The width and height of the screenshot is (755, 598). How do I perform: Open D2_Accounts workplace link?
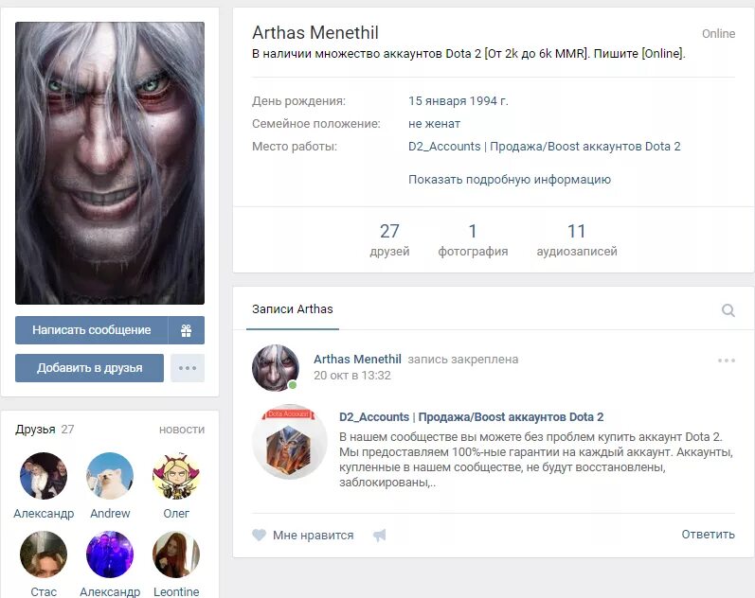tap(544, 147)
